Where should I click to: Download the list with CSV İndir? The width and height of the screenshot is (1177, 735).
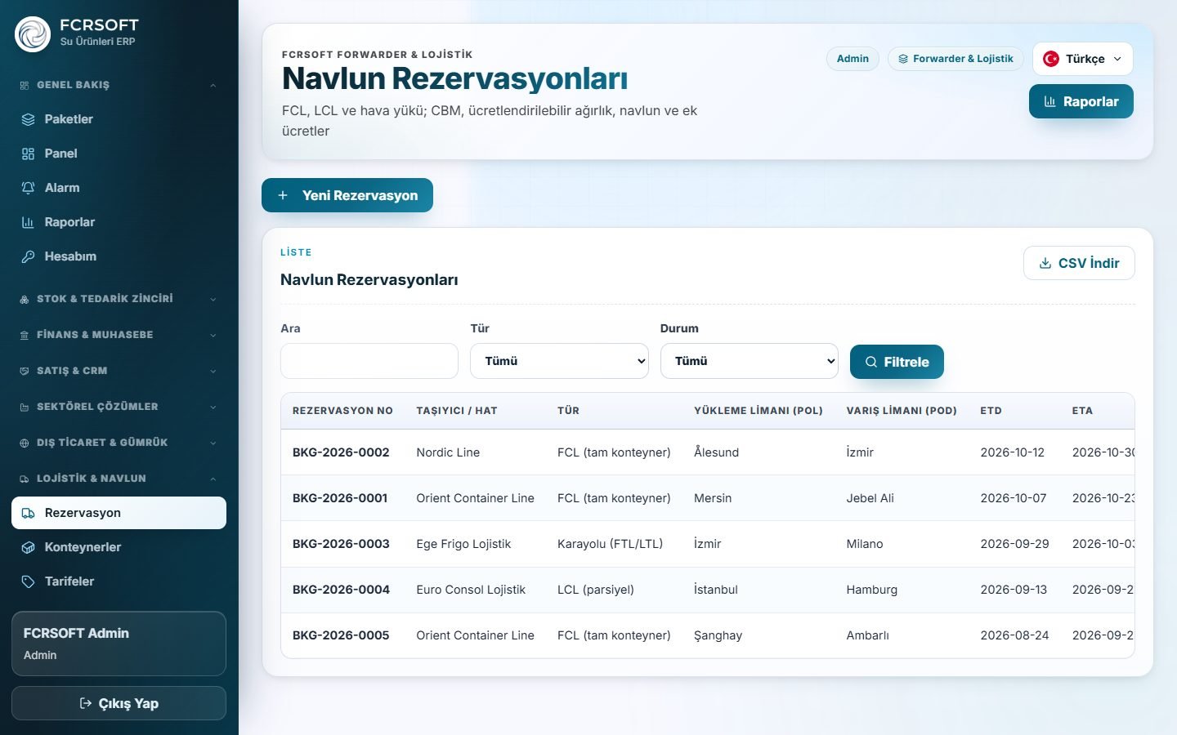coord(1079,263)
